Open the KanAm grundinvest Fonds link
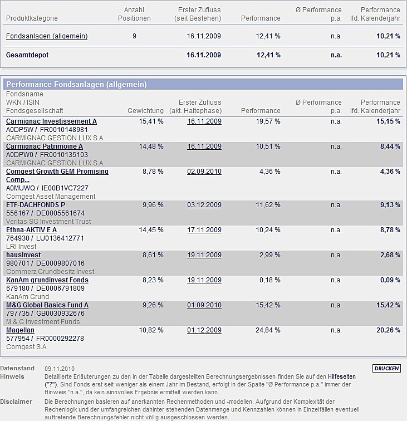Image resolution: width=407 pixels, height=421 pixels. click(47, 280)
